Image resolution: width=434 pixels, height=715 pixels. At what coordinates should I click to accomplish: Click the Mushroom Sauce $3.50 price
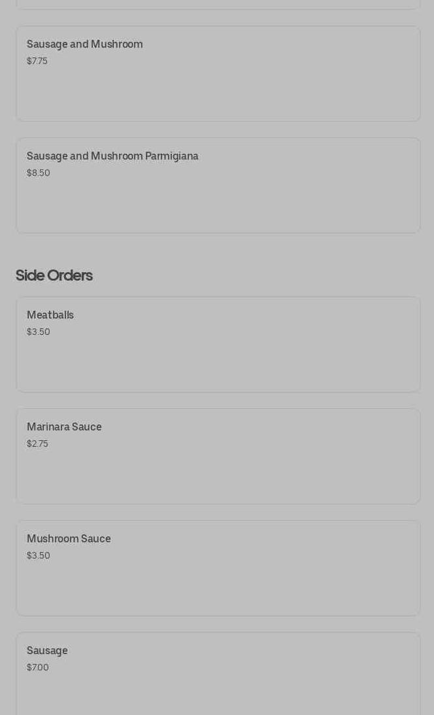[x=39, y=555]
